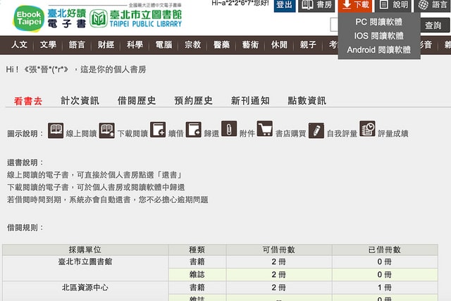Select PC 閱讀軟體 from download menu
451x301 pixels.
pyautogui.click(x=379, y=22)
